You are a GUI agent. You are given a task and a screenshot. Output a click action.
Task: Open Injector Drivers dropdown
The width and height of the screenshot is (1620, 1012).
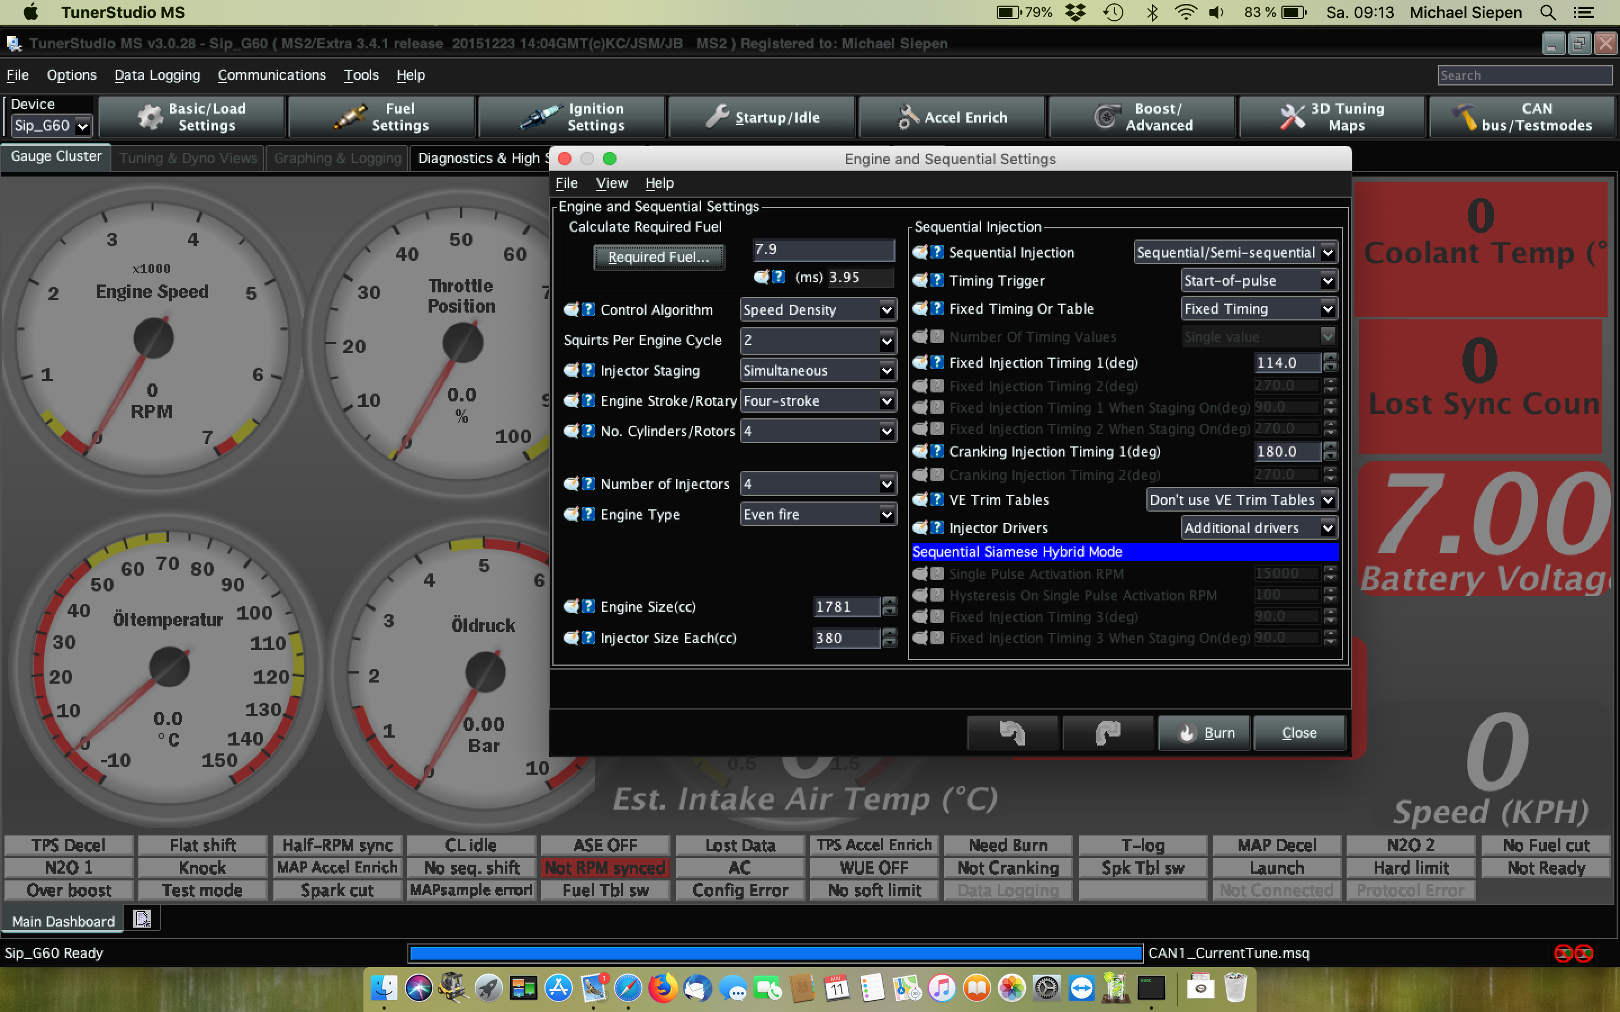[x=1327, y=528]
